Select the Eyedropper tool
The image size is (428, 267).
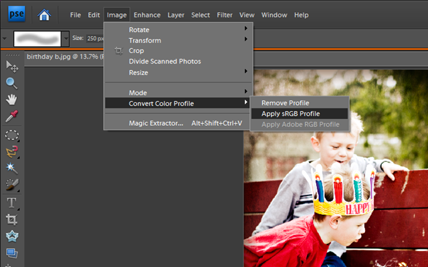[x=12, y=116]
